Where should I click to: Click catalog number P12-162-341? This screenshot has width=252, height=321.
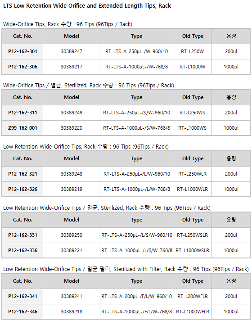pos(22,296)
